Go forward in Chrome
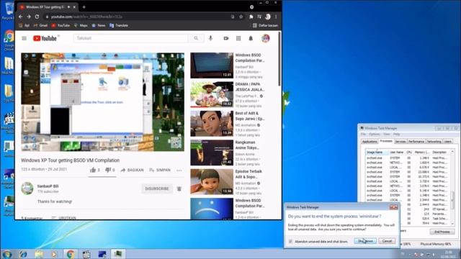 coord(29,17)
